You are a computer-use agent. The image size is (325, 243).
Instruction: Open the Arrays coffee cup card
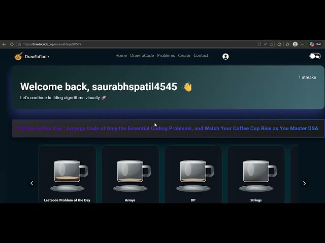click(x=130, y=175)
